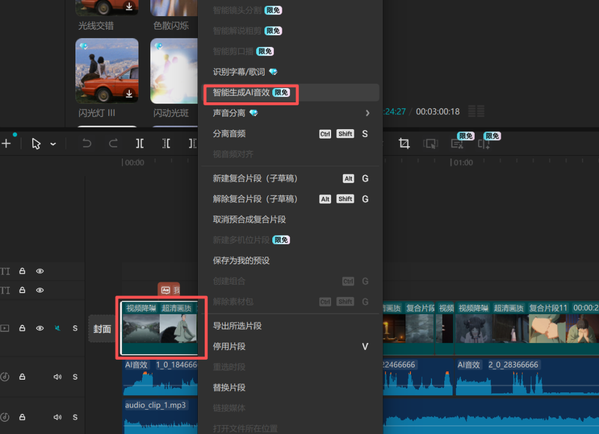
Task: Click 导出所选片段 menu entry
Action: coord(237,325)
